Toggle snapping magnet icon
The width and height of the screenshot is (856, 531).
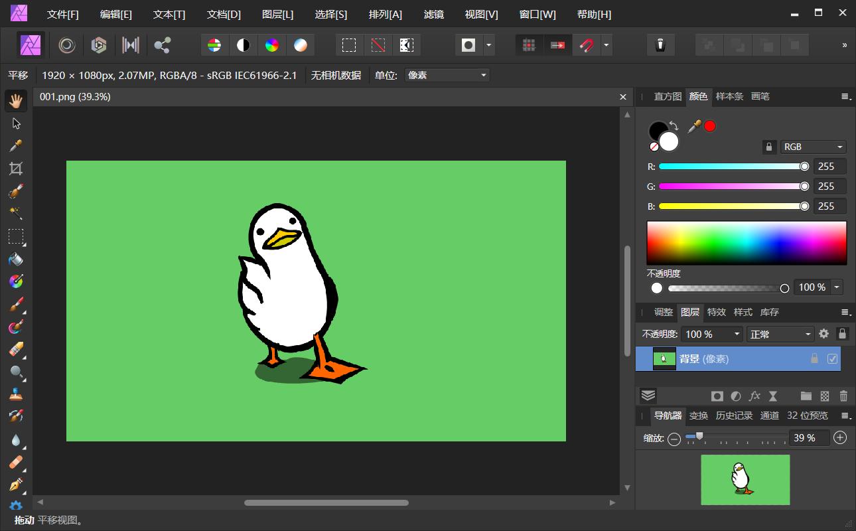586,45
